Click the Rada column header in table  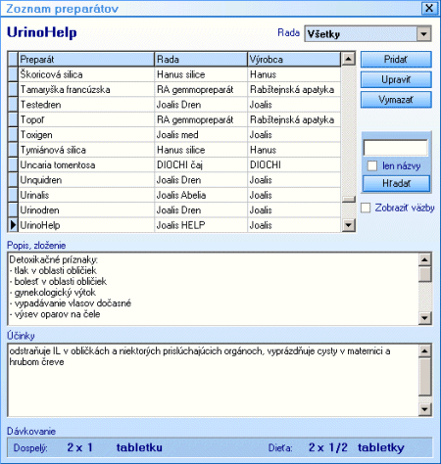click(x=201, y=60)
